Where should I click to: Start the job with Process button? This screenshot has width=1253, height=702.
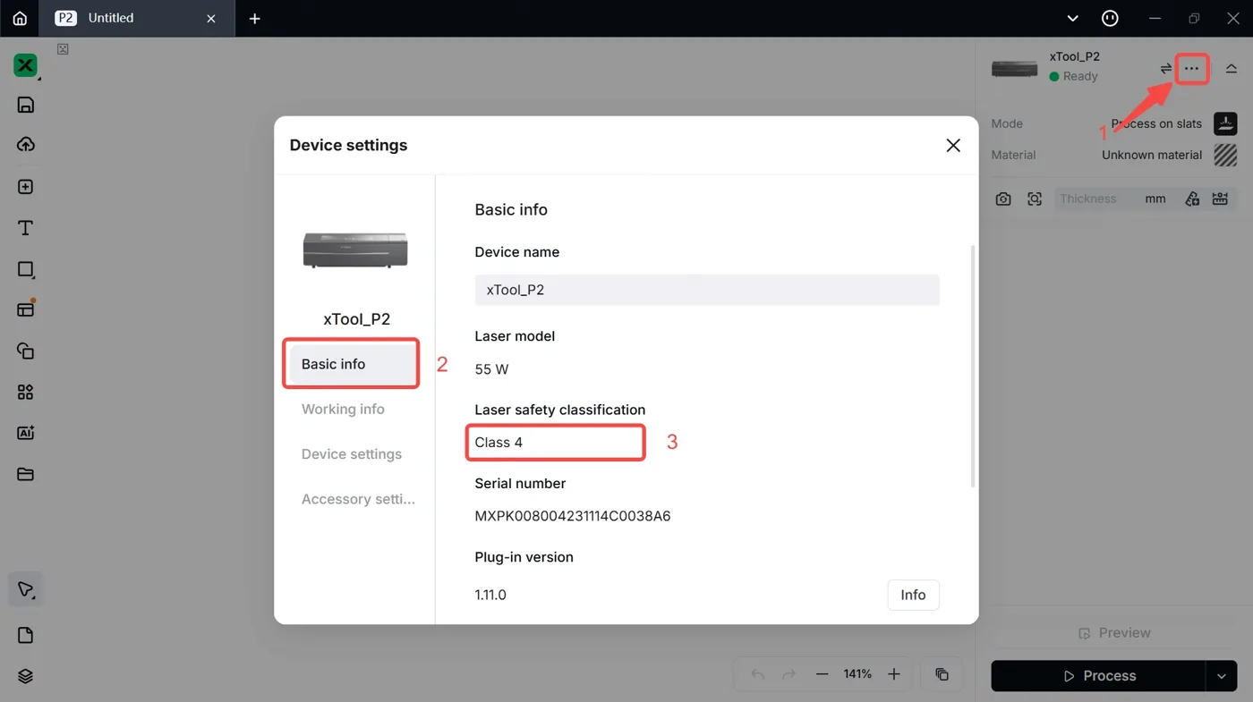pyautogui.click(x=1098, y=676)
